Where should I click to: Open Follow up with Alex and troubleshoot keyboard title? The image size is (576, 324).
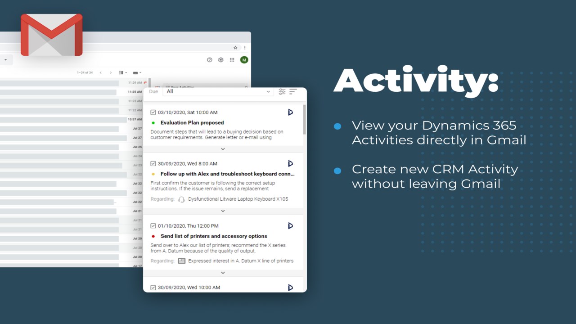pyautogui.click(x=228, y=174)
